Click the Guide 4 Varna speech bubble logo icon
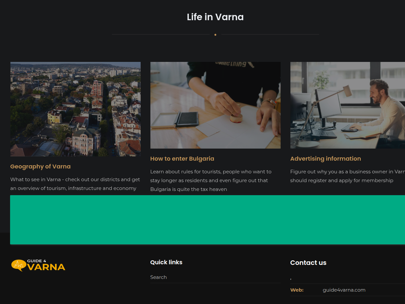Viewport: 405px width, 304px height. pos(19,265)
